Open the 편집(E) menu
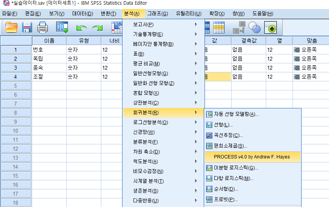The width and height of the screenshot is (329, 207). [x=33, y=14]
